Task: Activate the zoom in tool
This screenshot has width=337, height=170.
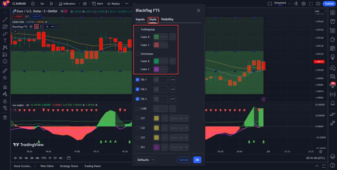Action: pos(5,78)
